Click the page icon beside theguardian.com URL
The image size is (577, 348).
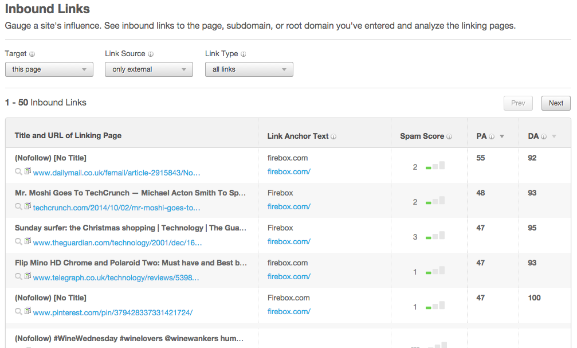point(28,242)
